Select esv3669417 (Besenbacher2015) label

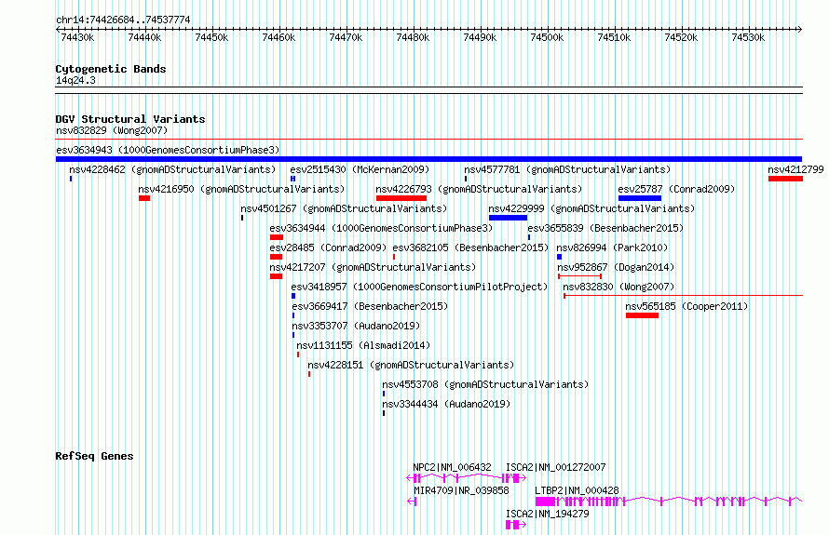tap(370, 306)
